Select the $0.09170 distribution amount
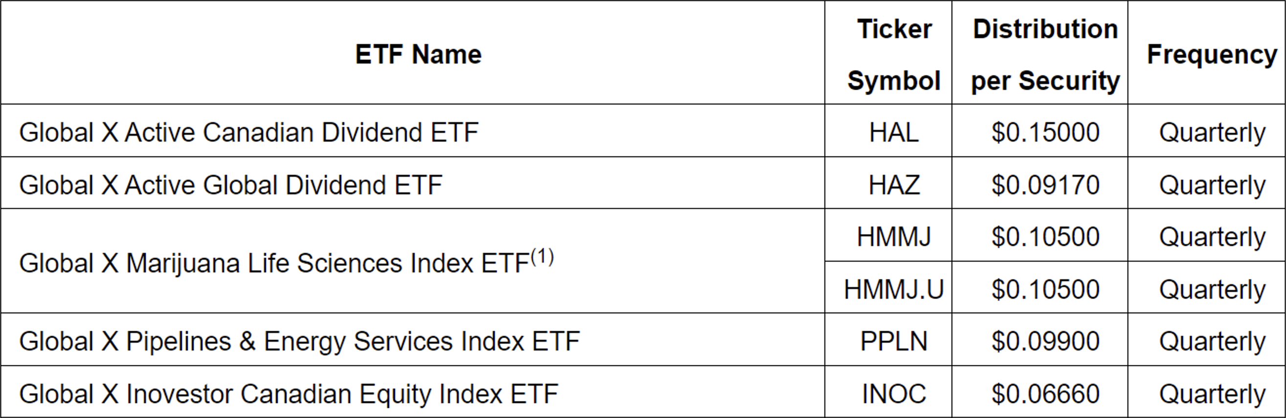 point(1045,185)
